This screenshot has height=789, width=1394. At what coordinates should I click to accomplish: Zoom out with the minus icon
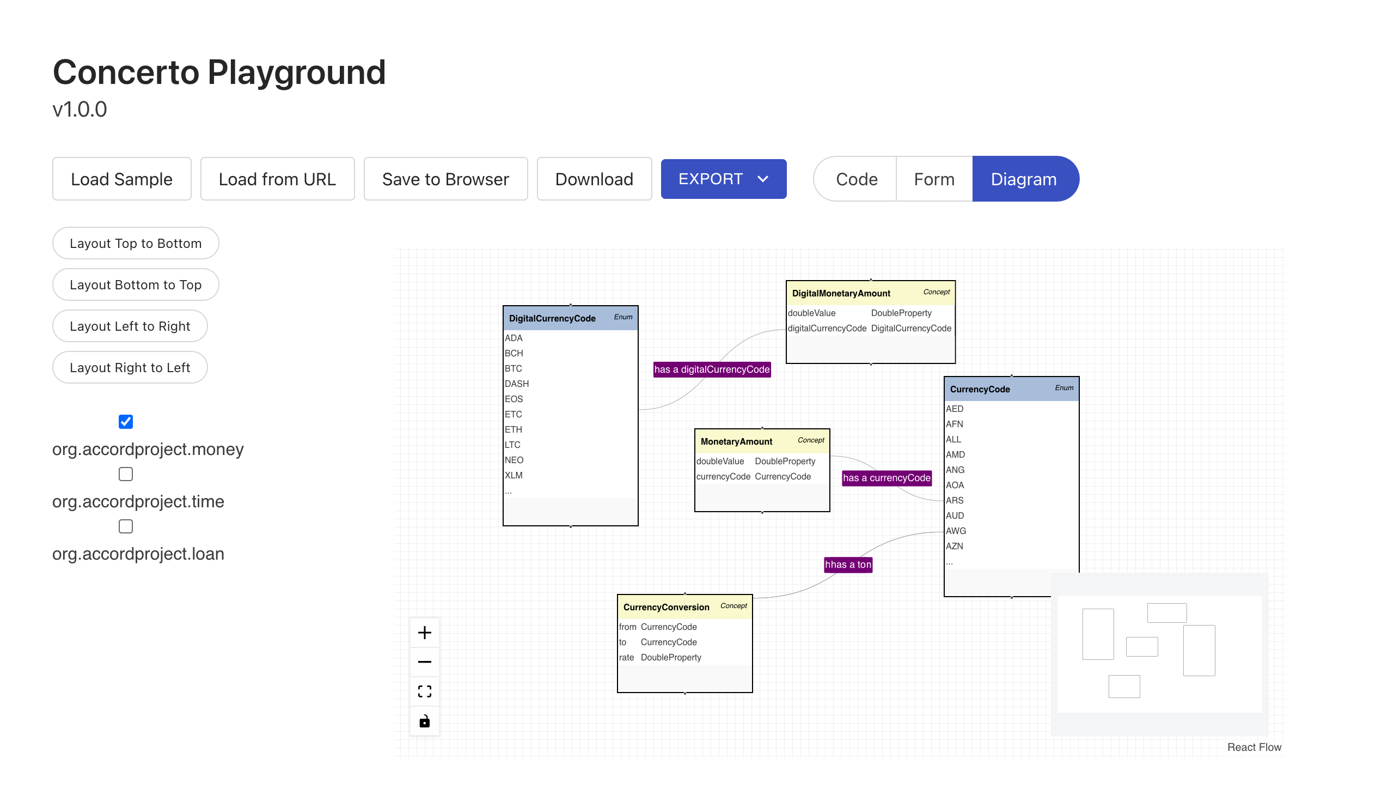pos(425,662)
